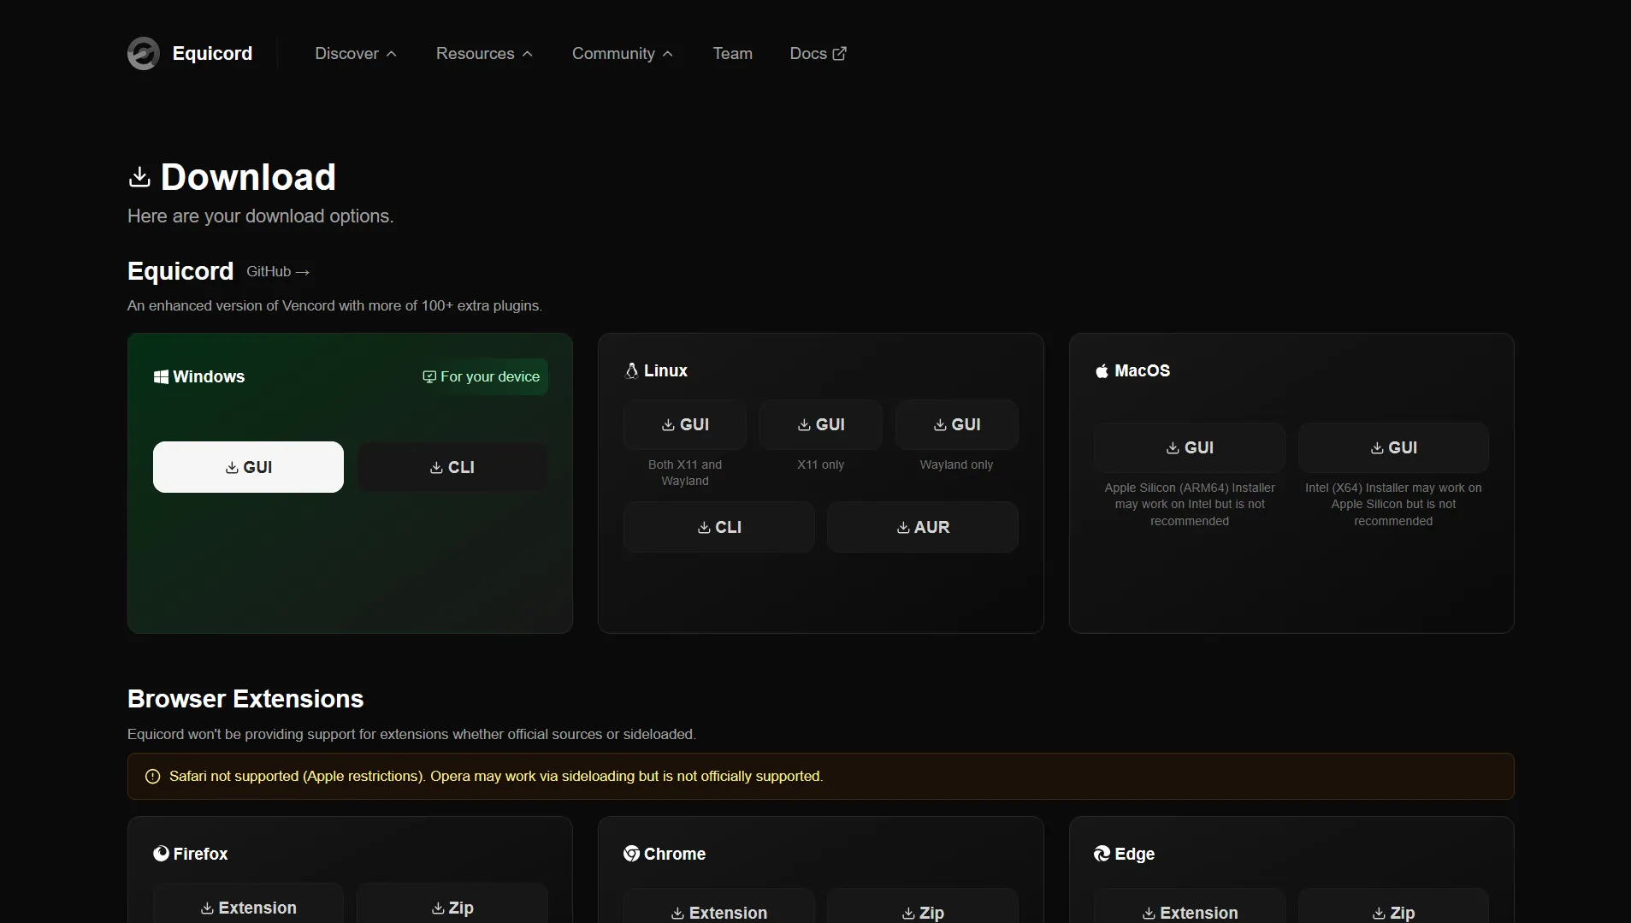Screen dimensions: 1631x923
Task: Open the Team page
Action: (733, 53)
